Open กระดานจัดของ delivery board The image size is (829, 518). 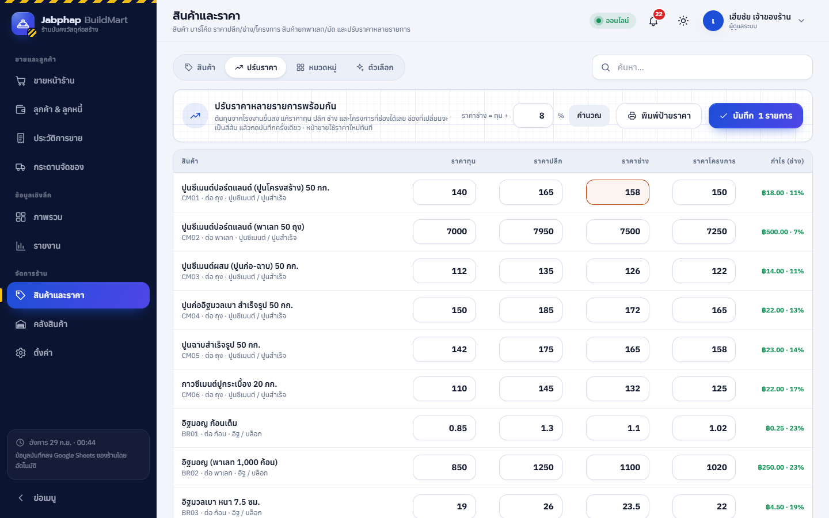(78, 167)
